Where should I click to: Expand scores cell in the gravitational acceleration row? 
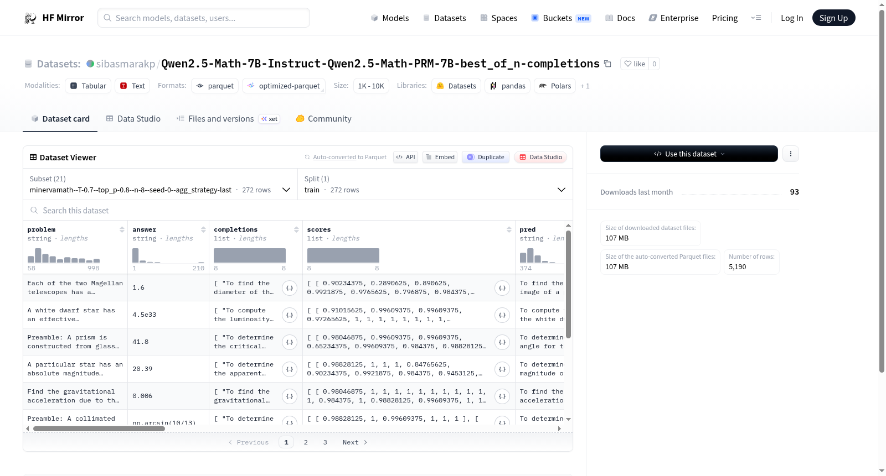pyautogui.click(x=502, y=396)
